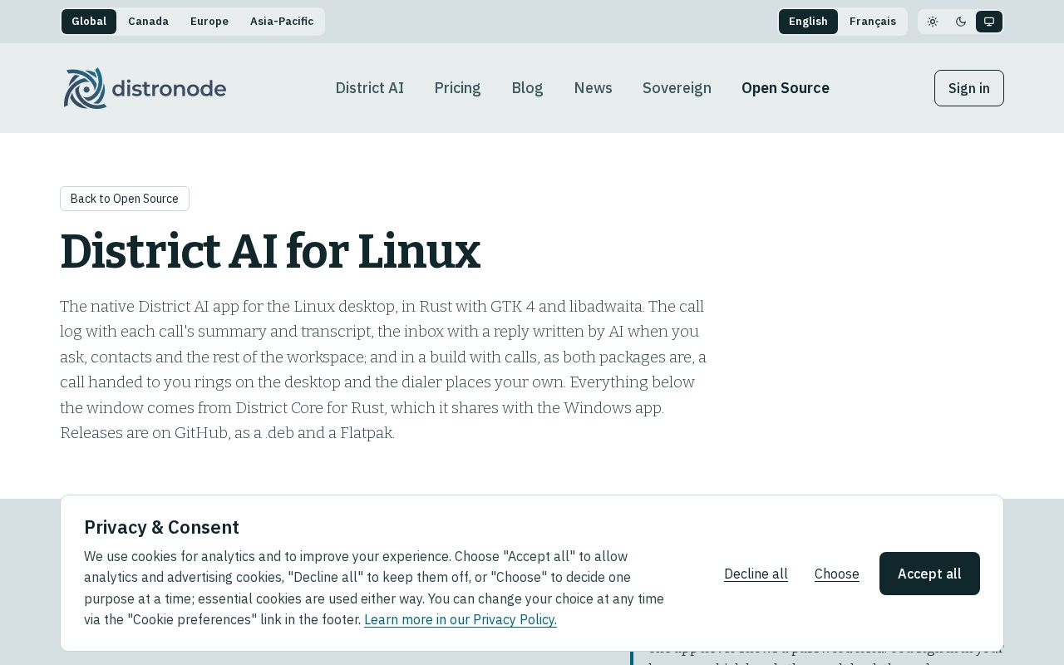Select the Europe region
The width and height of the screenshot is (1064, 665).
[x=209, y=22]
